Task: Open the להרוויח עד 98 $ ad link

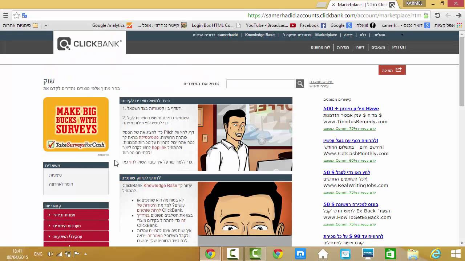Action: [x=353, y=236]
